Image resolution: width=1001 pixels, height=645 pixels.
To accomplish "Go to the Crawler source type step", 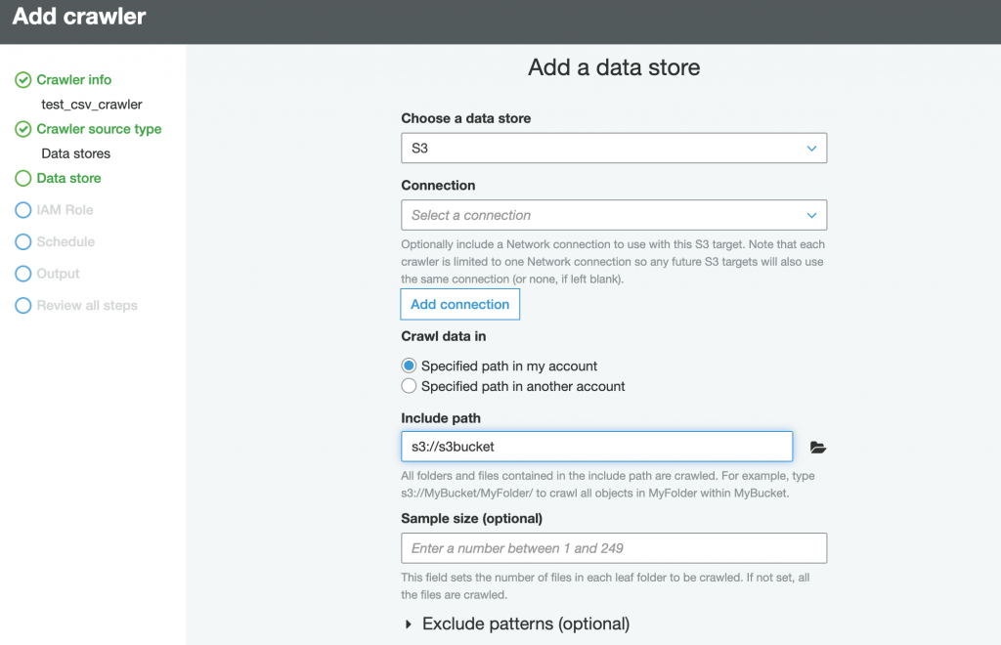I will click(x=99, y=129).
